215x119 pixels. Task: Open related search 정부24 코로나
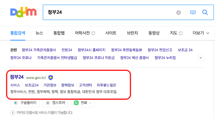(21, 58)
